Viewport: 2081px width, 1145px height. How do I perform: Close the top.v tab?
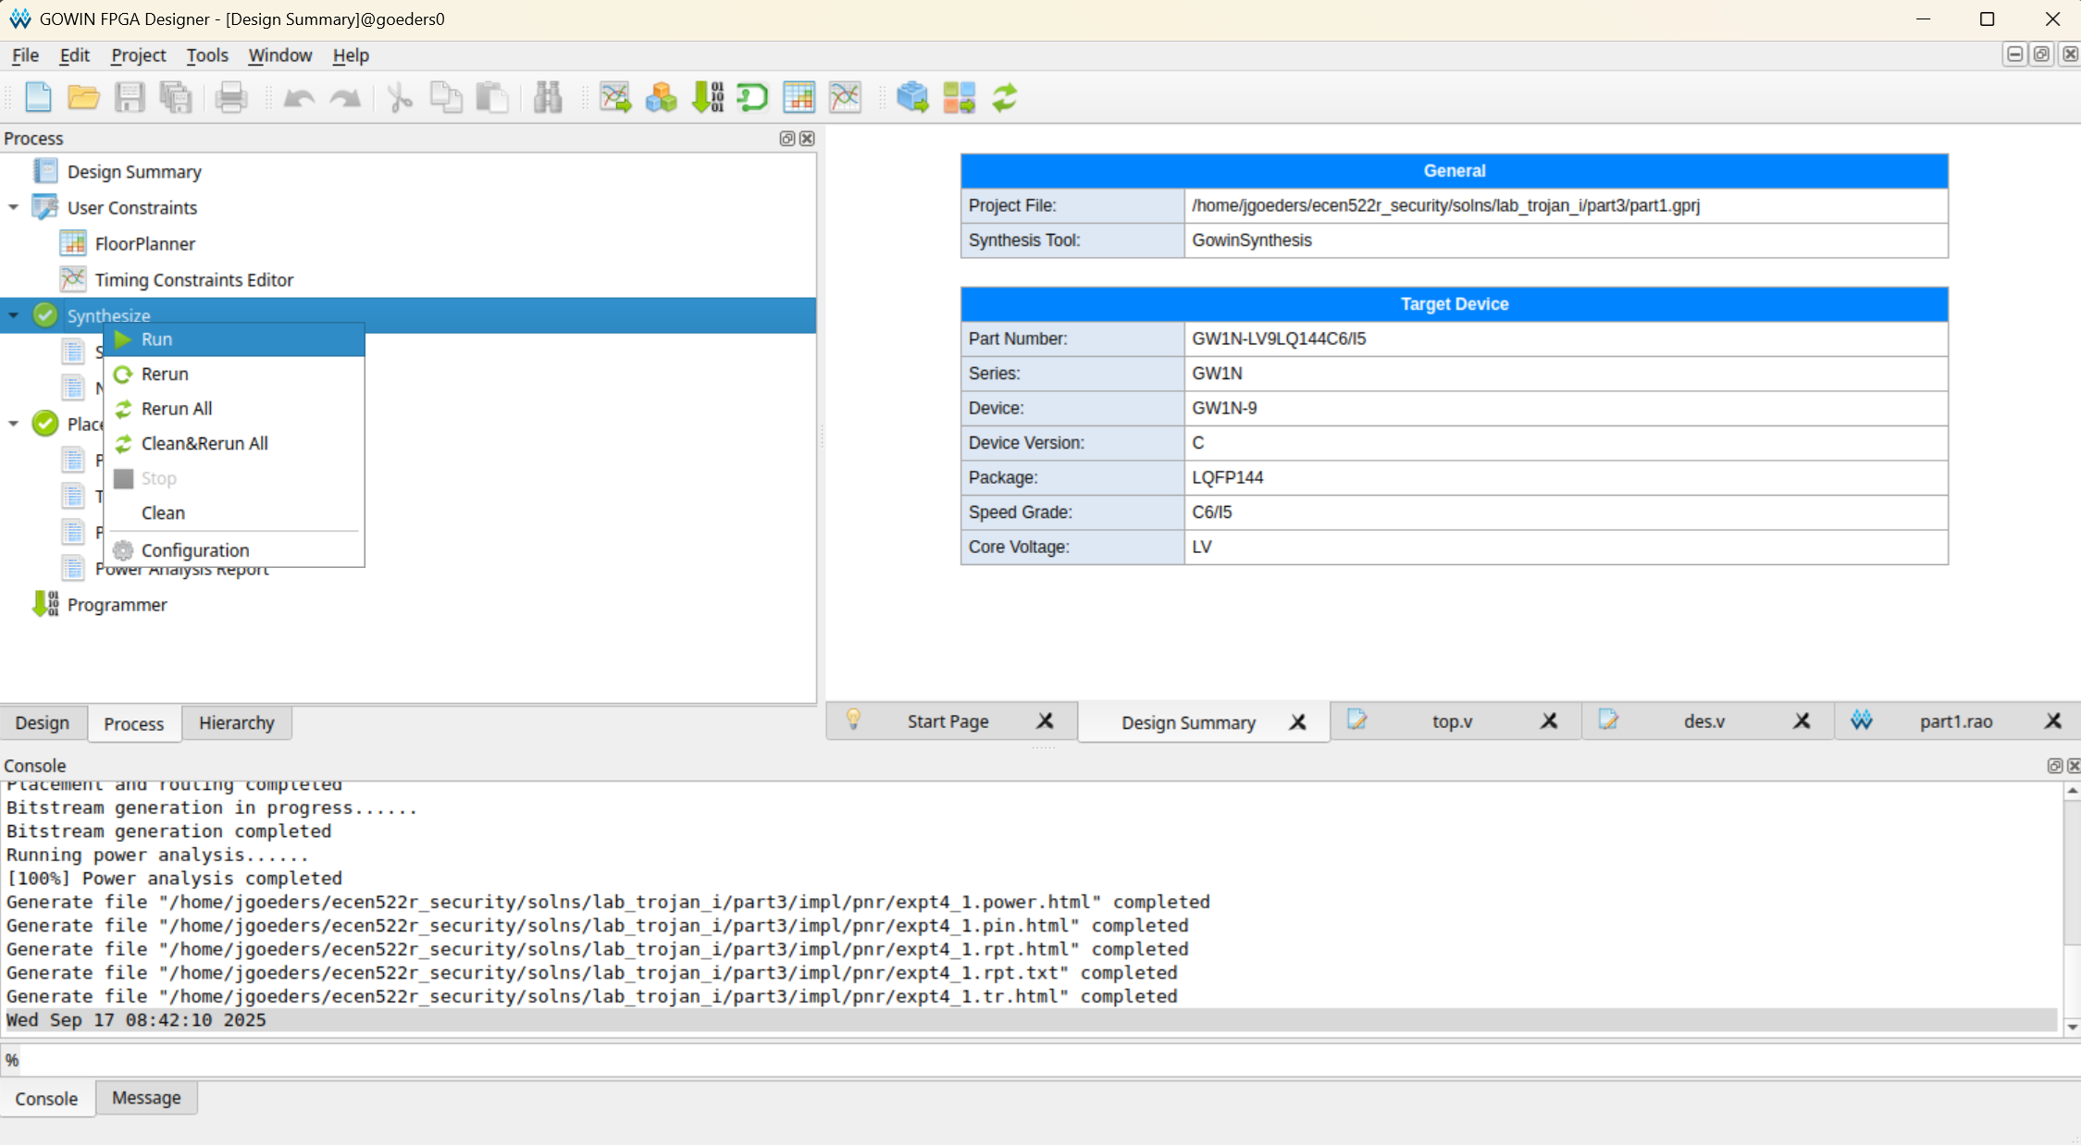point(1549,721)
